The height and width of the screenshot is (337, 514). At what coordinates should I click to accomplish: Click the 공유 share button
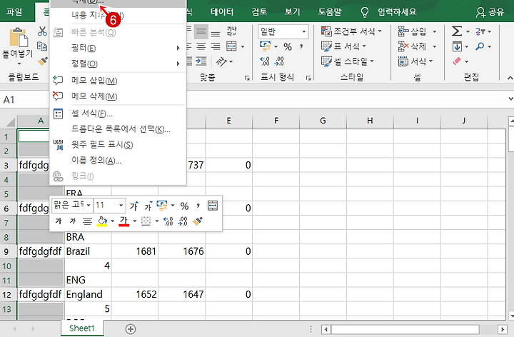490,12
